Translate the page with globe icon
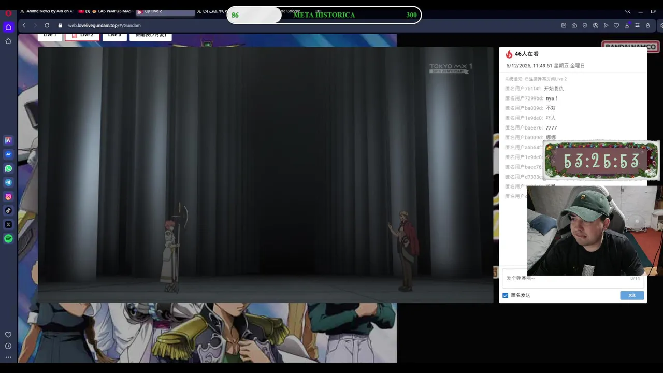This screenshot has width=663, height=373. pos(595,25)
